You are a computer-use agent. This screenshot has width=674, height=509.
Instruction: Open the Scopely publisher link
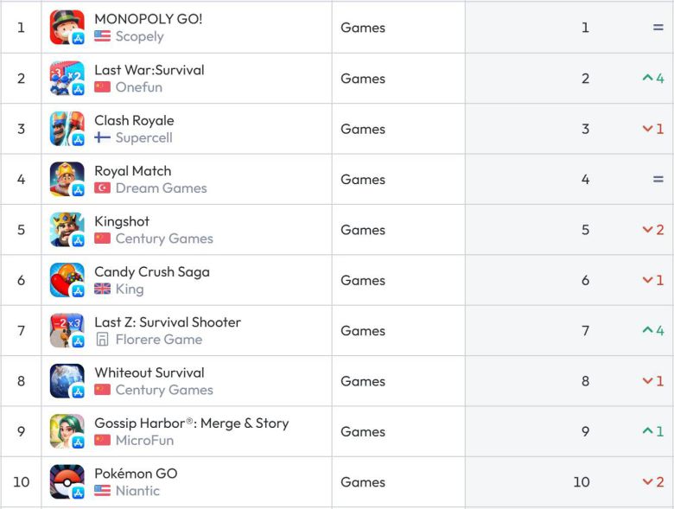point(139,36)
